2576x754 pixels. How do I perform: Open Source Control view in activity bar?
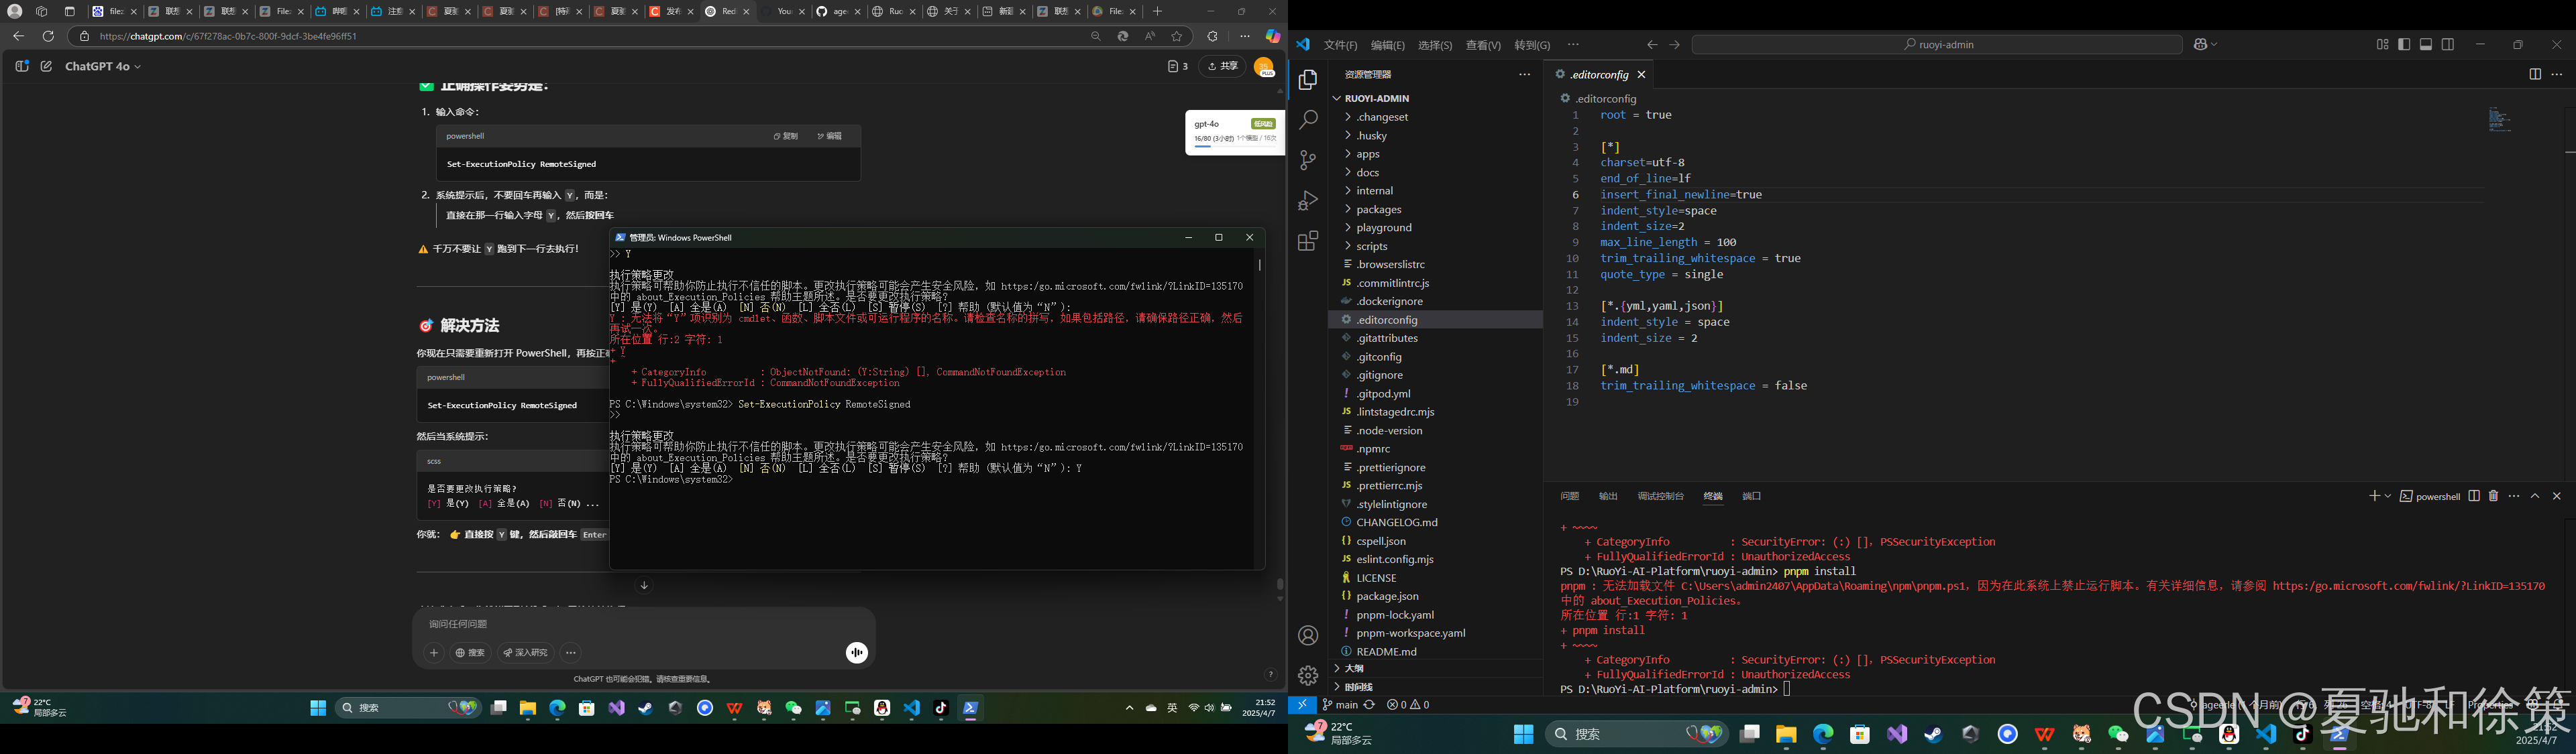coord(1307,160)
